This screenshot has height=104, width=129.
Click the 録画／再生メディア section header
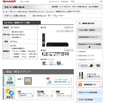pos(38,72)
